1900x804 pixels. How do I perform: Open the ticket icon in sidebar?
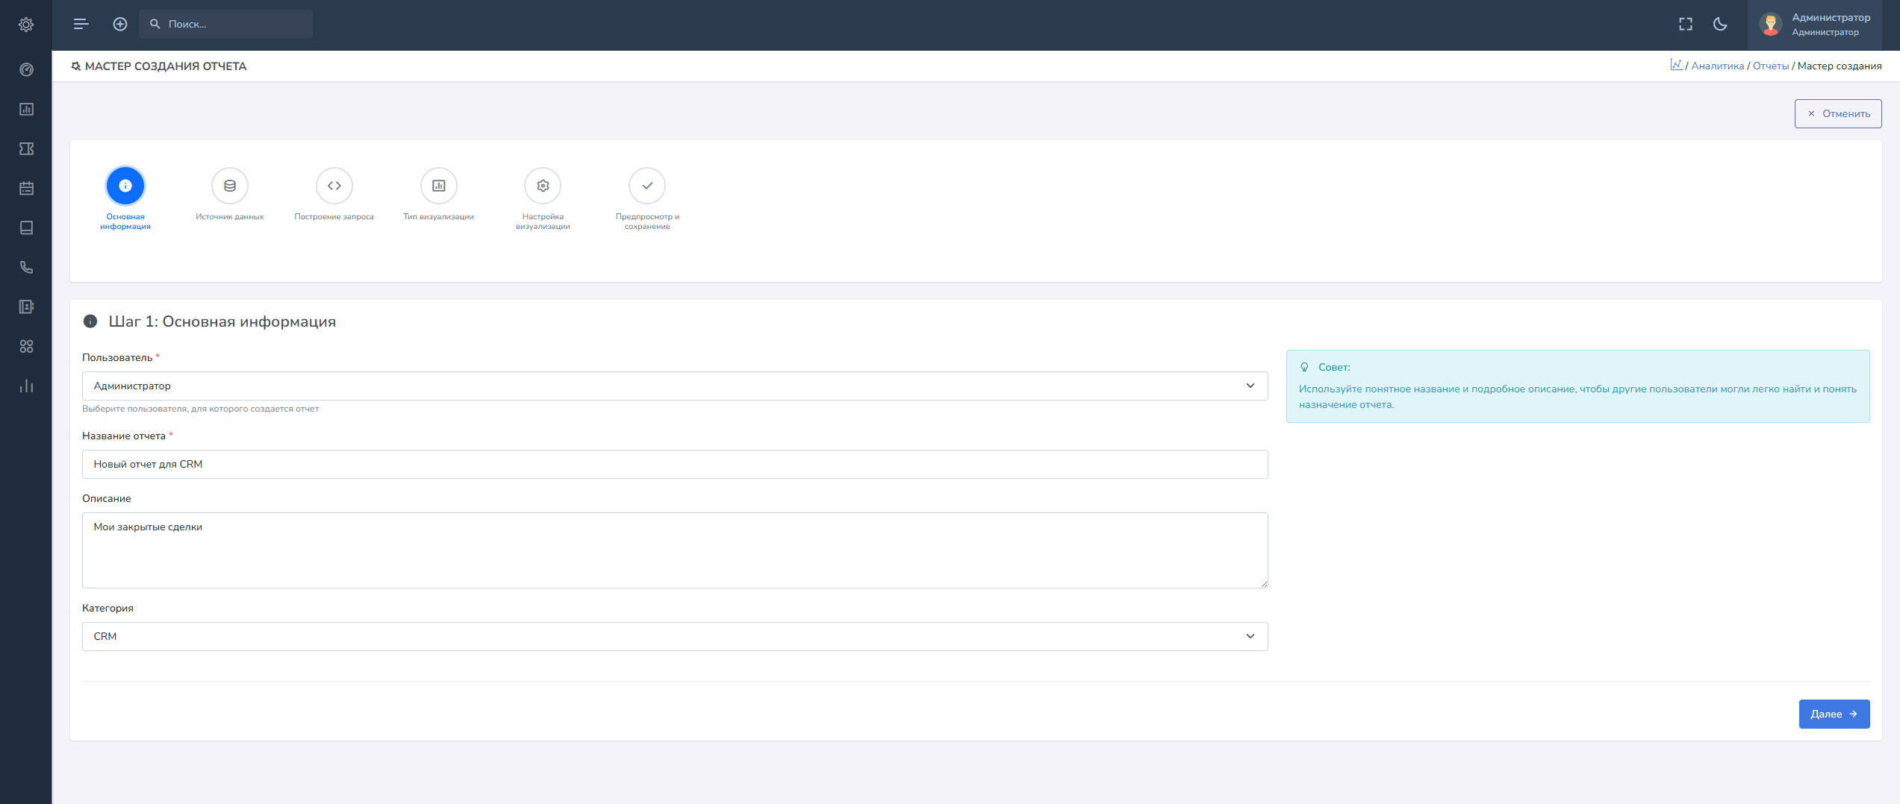pyautogui.click(x=26, y=148)
